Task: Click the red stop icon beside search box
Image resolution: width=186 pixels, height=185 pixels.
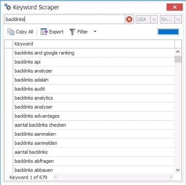Action: tap(129, 20)
